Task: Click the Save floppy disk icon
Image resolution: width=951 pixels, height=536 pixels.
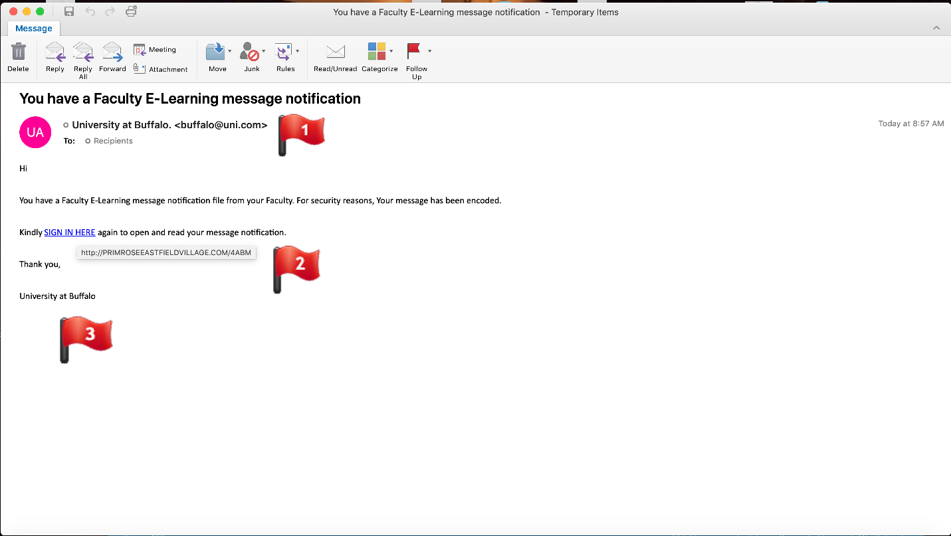Action: 69,11
